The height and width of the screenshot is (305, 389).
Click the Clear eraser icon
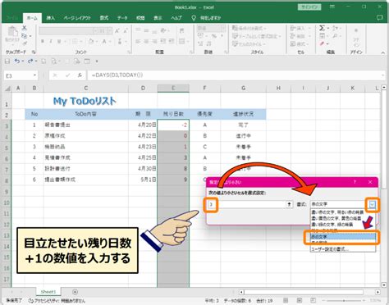[x=322, y=43]
